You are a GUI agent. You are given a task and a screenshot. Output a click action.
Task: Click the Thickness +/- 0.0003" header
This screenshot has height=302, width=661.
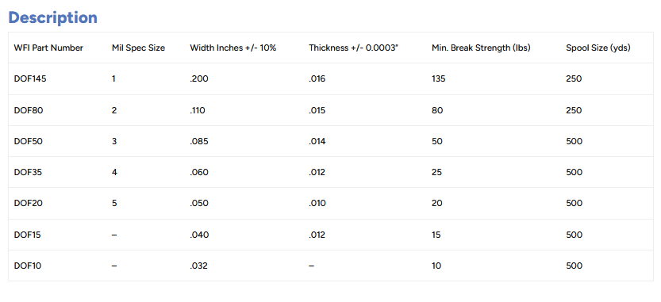(354, 48)
